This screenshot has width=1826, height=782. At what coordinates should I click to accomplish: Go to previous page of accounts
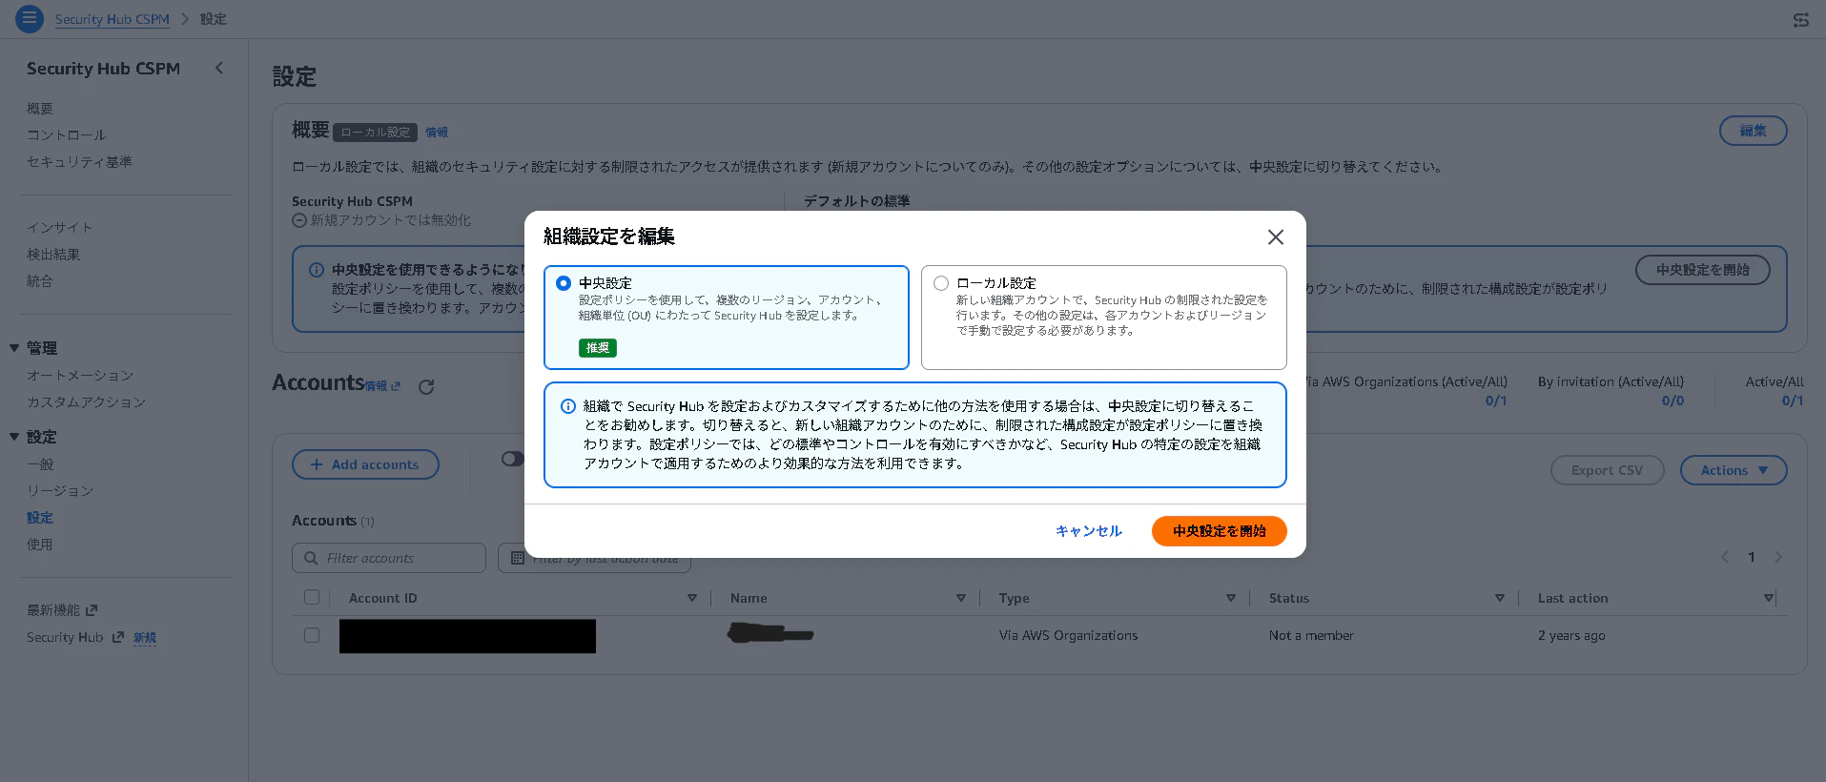pos(1724,557)
